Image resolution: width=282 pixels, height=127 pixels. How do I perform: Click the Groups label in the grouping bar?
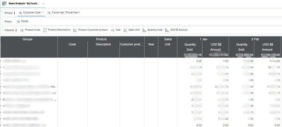point(9,13)
